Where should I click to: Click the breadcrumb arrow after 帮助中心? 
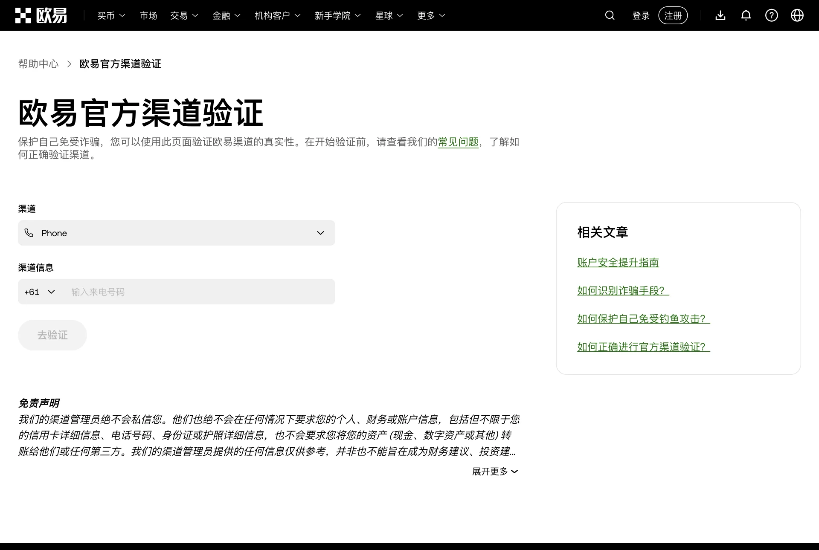click(x=69, y=64)
